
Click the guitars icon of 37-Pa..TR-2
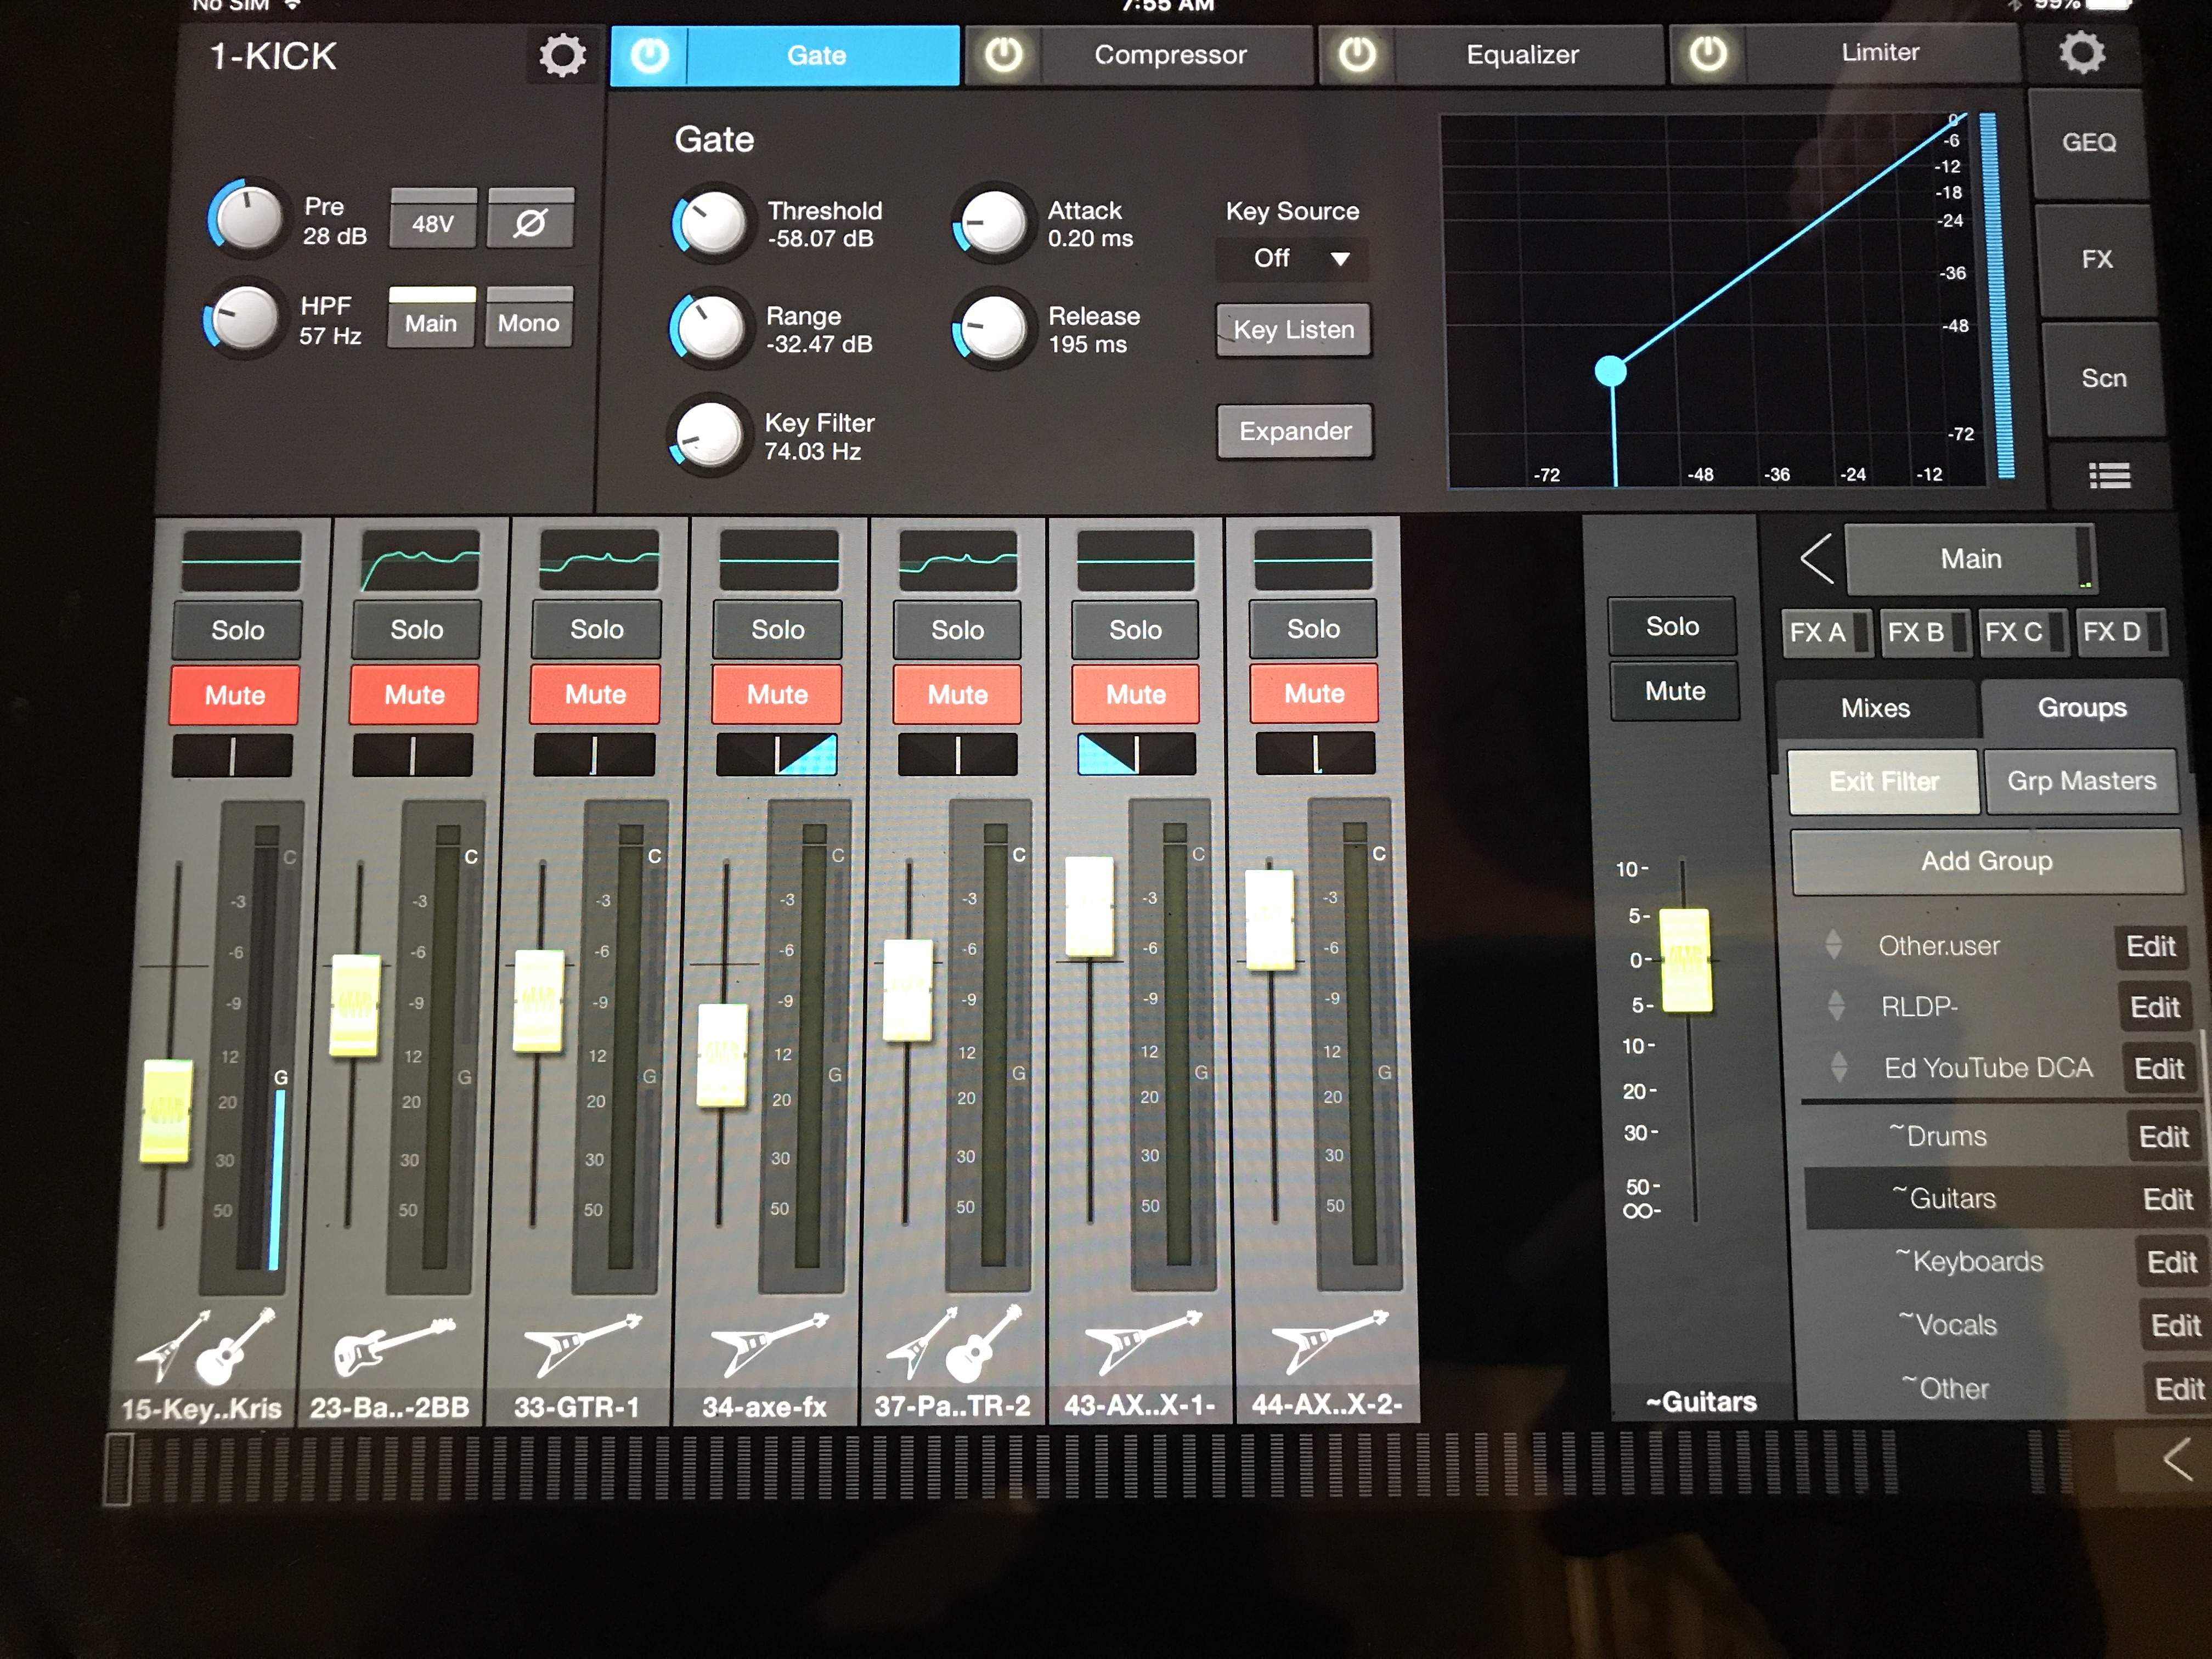(x=955, y=1342)
